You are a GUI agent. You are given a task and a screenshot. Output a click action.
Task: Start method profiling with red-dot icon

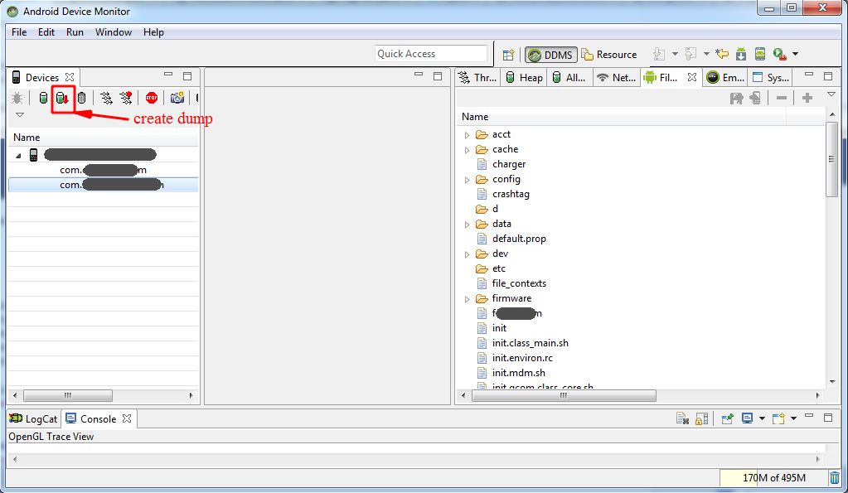(x=125, y=98)
